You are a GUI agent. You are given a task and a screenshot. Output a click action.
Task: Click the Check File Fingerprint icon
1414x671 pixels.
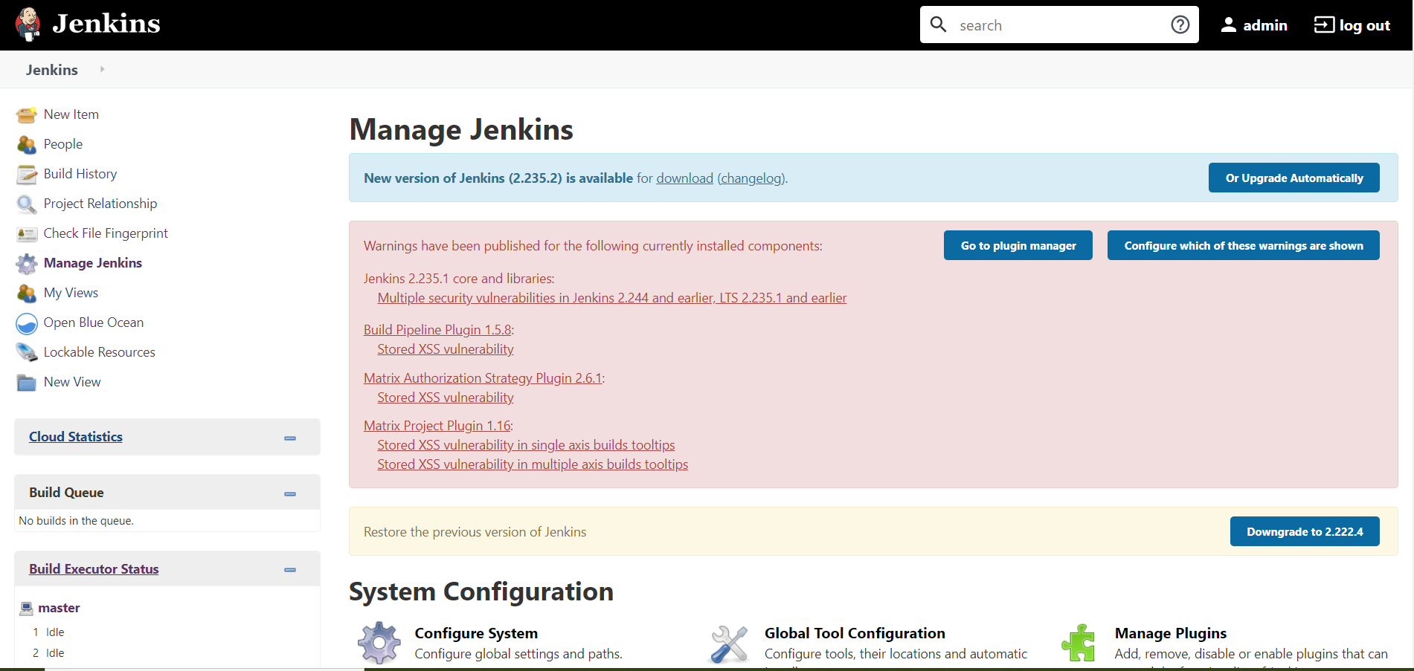click(x=27, y=233)
